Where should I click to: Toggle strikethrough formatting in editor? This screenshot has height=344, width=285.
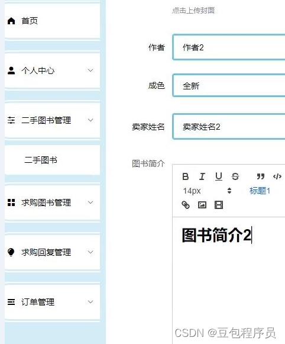pyautogui.click(x=235, y=176)
